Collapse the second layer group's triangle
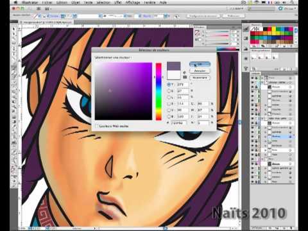 coord(262,82)
